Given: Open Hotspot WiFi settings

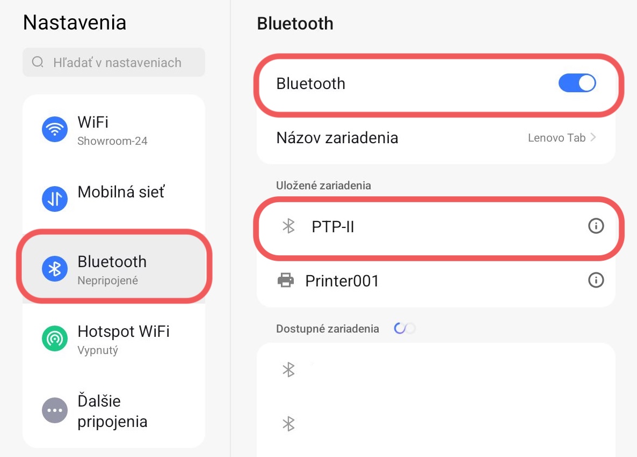Looking at the screenshot, I should tap(124, 338).
